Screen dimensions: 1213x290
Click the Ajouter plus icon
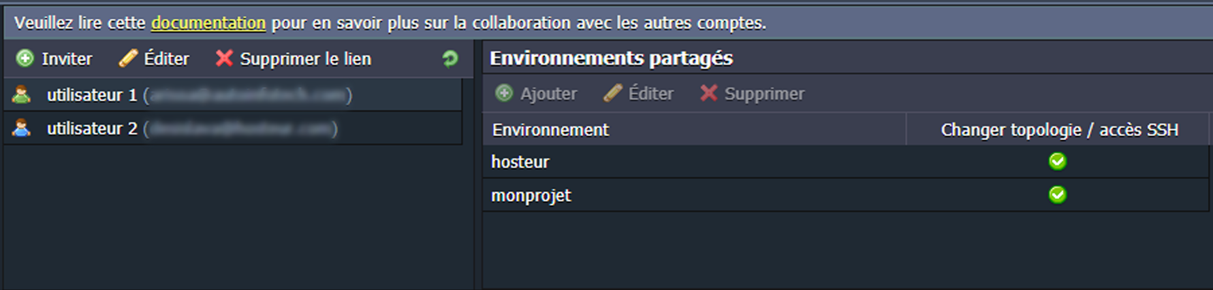pos(504,93)
